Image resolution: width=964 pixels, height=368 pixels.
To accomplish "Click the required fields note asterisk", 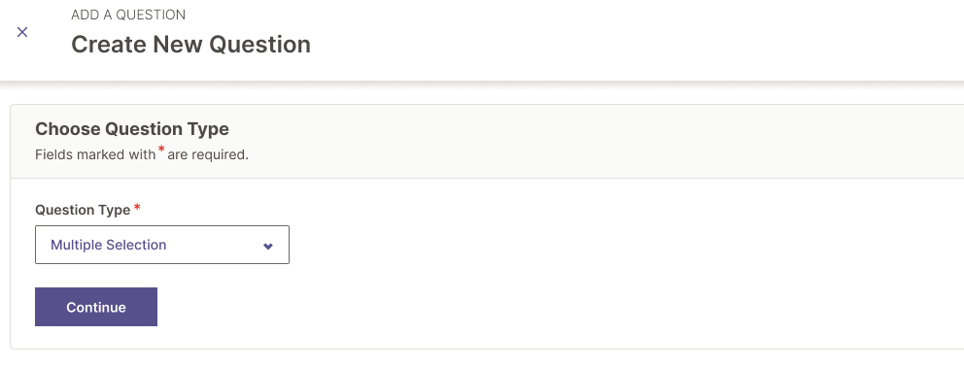I will point(161,150).
